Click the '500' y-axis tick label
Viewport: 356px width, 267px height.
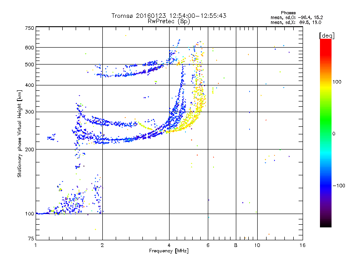(x=29, y=65)
